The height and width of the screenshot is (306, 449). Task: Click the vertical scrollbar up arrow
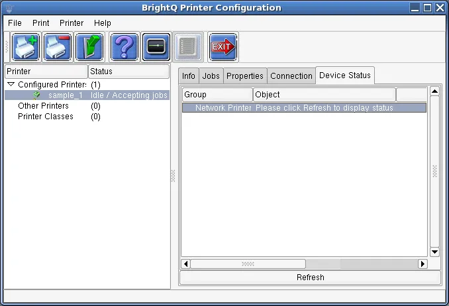(x=434, y=91)
